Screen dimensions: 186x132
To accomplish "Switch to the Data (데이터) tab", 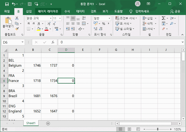I will tap(80, 11).
